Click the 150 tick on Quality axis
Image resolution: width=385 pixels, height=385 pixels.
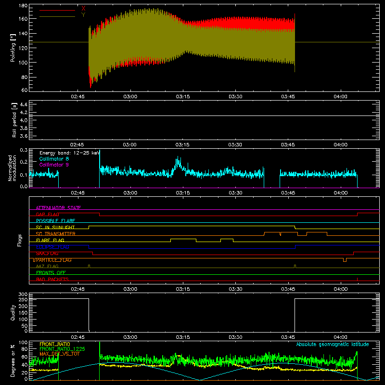[23, 313]
